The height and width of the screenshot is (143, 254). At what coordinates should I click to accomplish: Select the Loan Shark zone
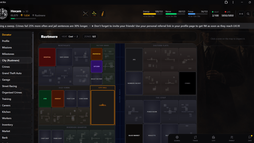point(83,99)
